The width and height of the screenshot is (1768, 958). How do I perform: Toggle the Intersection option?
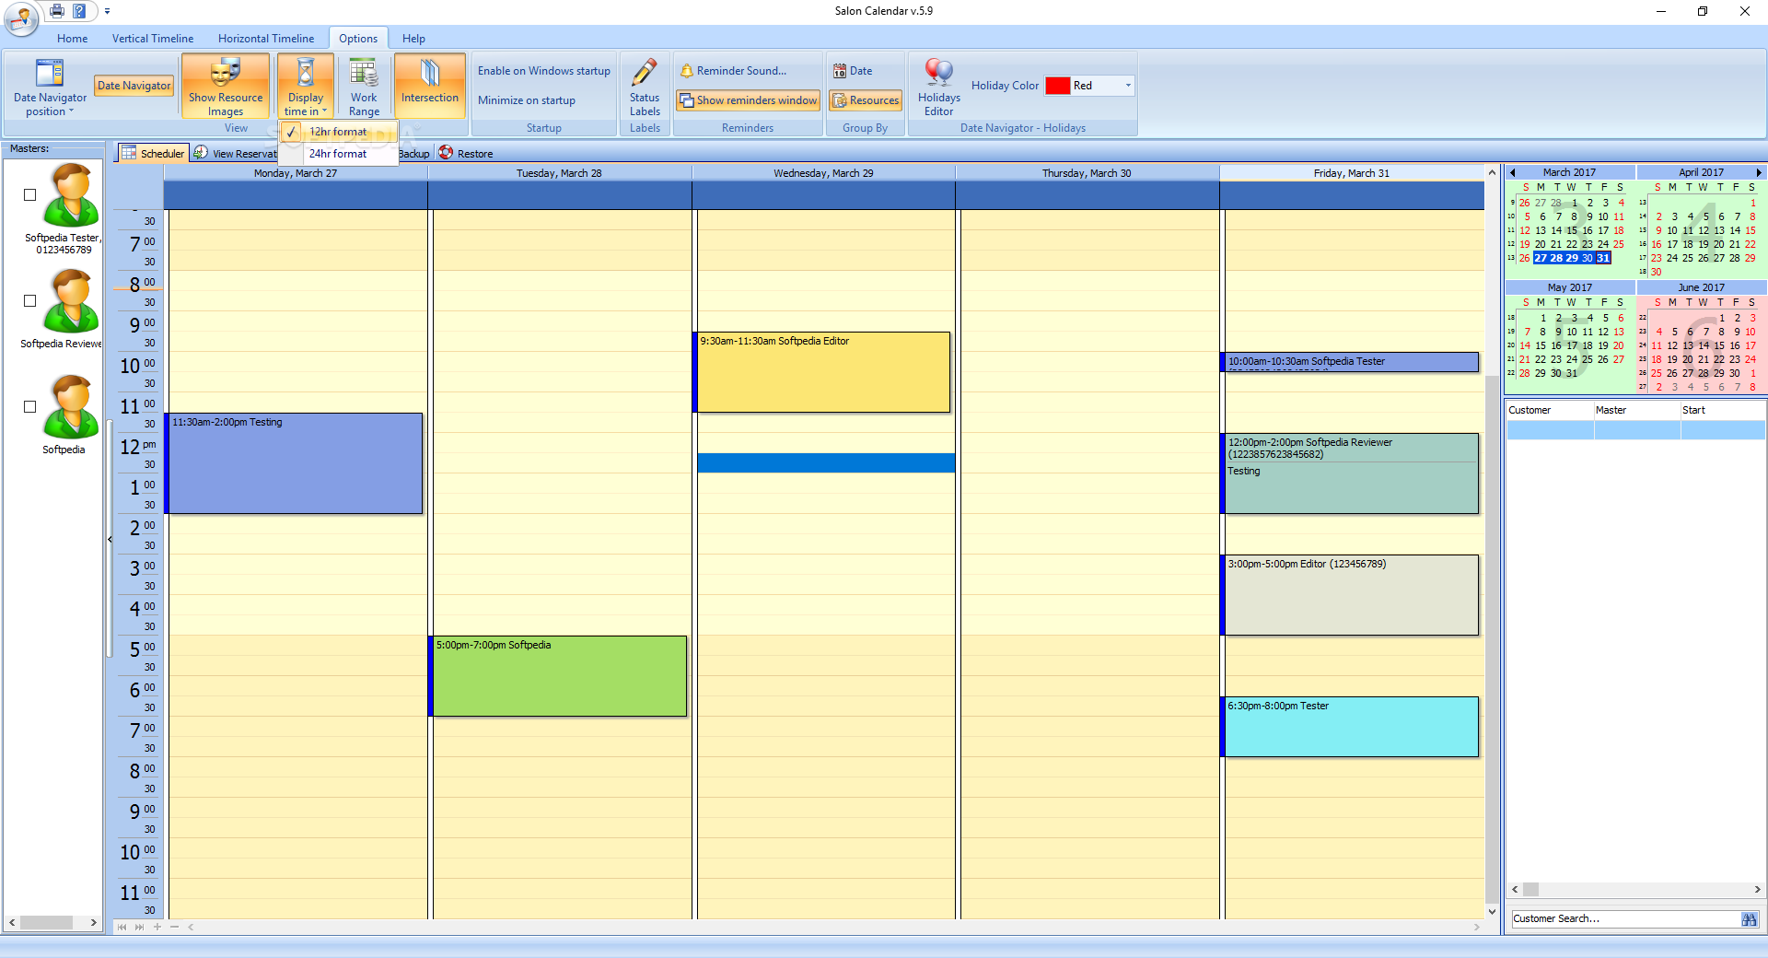430,87
